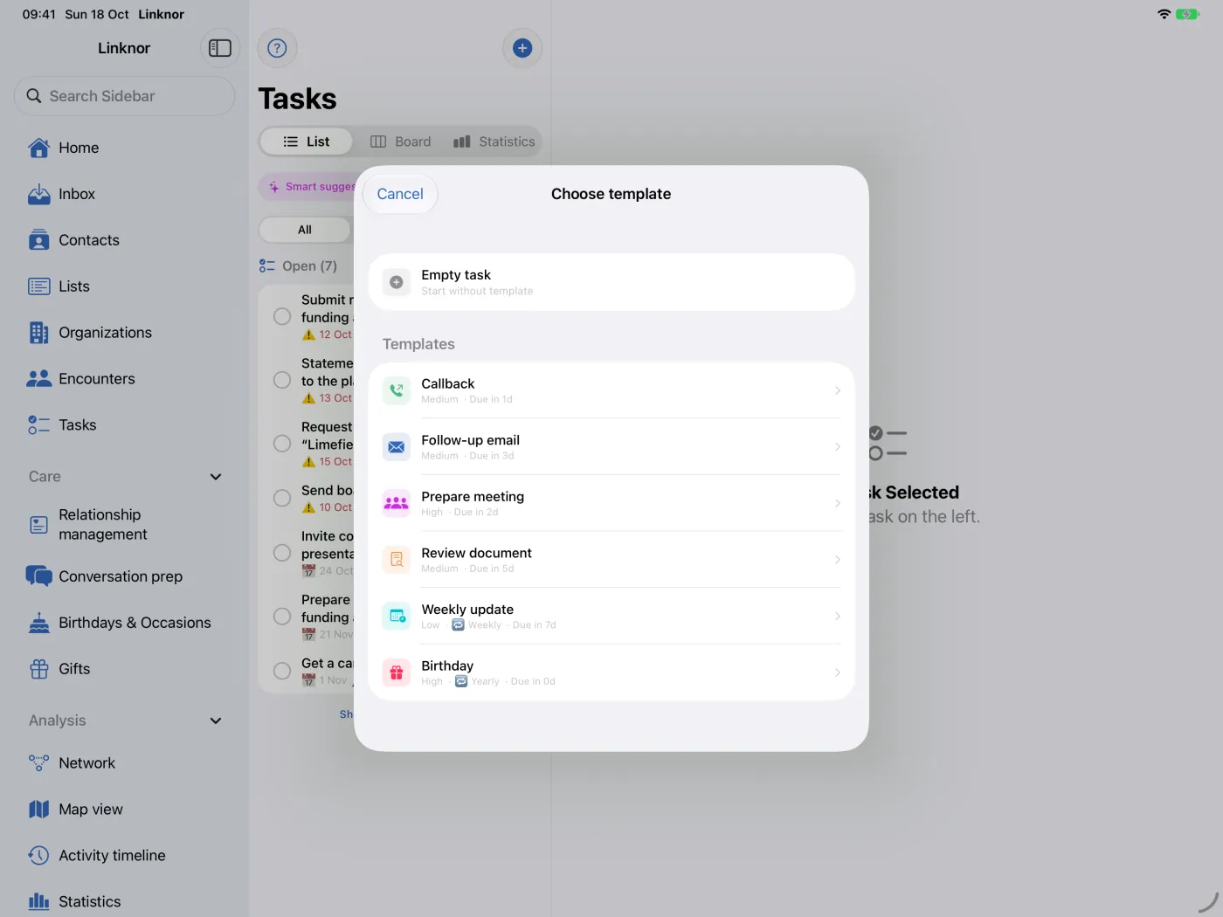Click the blue plus add-task button
The image size is (1223, 917).
(x=522, y=48)
